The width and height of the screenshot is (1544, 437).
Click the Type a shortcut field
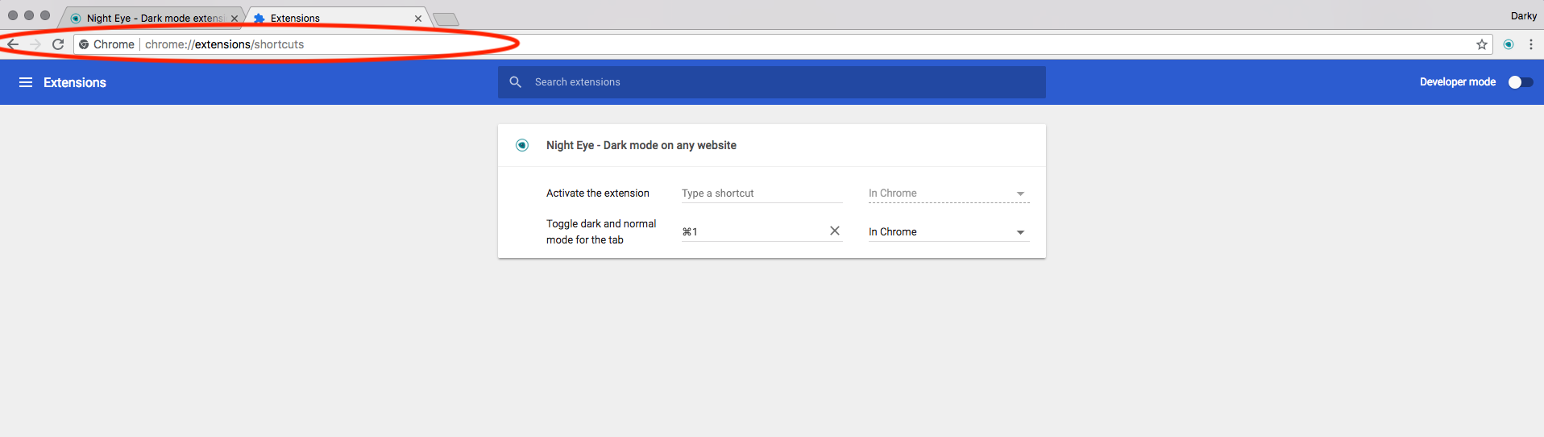click(x=762, y=194)
